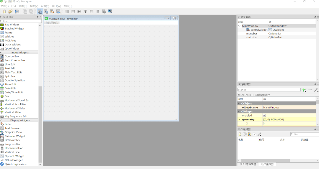Collapse the QObject property group
The width and height of the screenshot is (319, 169).
point(239,104)
